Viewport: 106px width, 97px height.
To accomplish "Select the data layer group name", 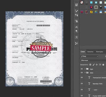I will tap(91, 73).
